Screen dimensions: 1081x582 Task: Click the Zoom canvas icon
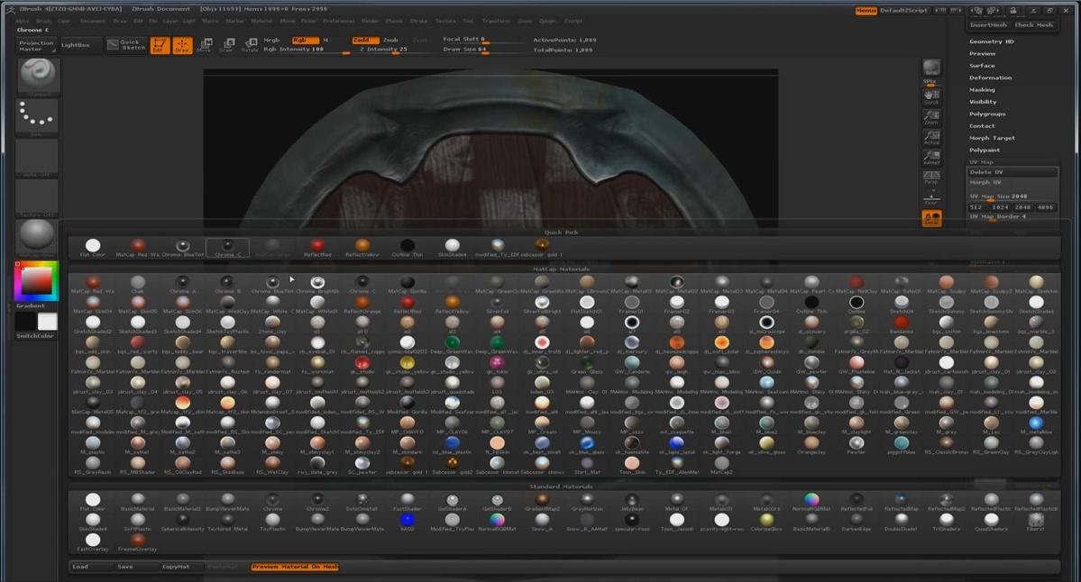pyautogui.click(x=931, y=117)
